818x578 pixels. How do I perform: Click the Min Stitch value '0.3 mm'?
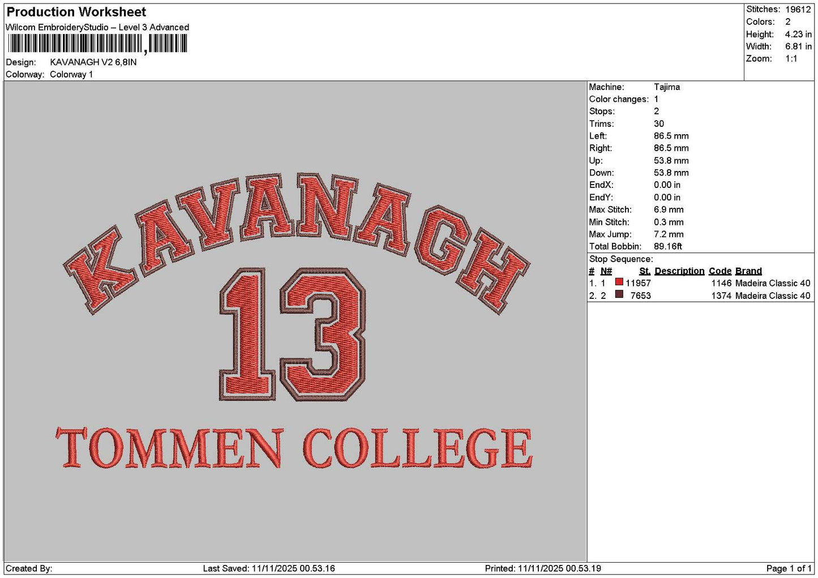[669, 222]
